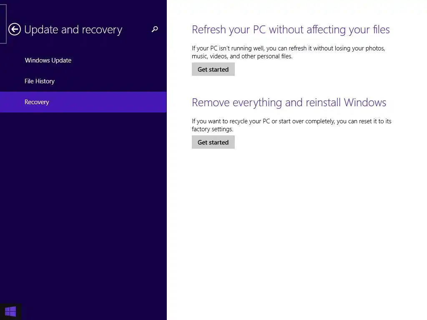Click the Remove everything and reinstall Windows heading
Image resolution: width=427 pixels, height=320 pixels.
click(289, 102)
